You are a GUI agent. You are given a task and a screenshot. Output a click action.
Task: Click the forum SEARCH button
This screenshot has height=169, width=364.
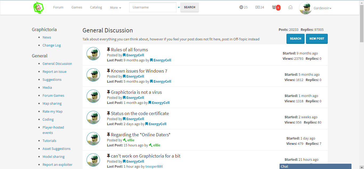point(296,39)
